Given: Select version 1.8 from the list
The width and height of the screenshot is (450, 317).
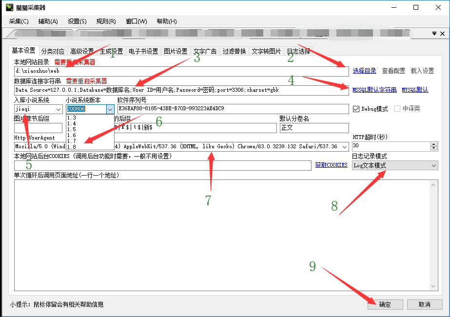Looking at the screenshot, I should point(72,146).
